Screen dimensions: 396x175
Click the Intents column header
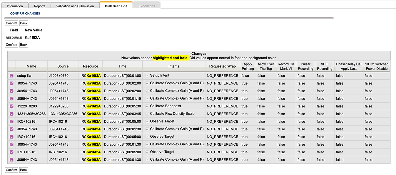(x=174, y=66)
